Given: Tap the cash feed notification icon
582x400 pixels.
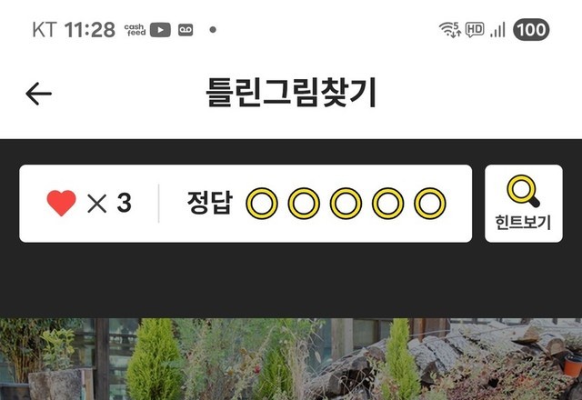Looking at the screenshot, I should point(135,30).
